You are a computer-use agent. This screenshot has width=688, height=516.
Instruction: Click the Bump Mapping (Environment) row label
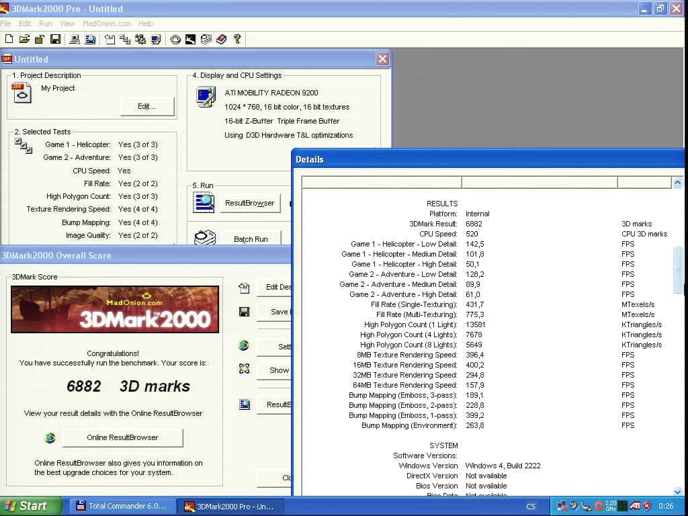click(x=409, y=425)
